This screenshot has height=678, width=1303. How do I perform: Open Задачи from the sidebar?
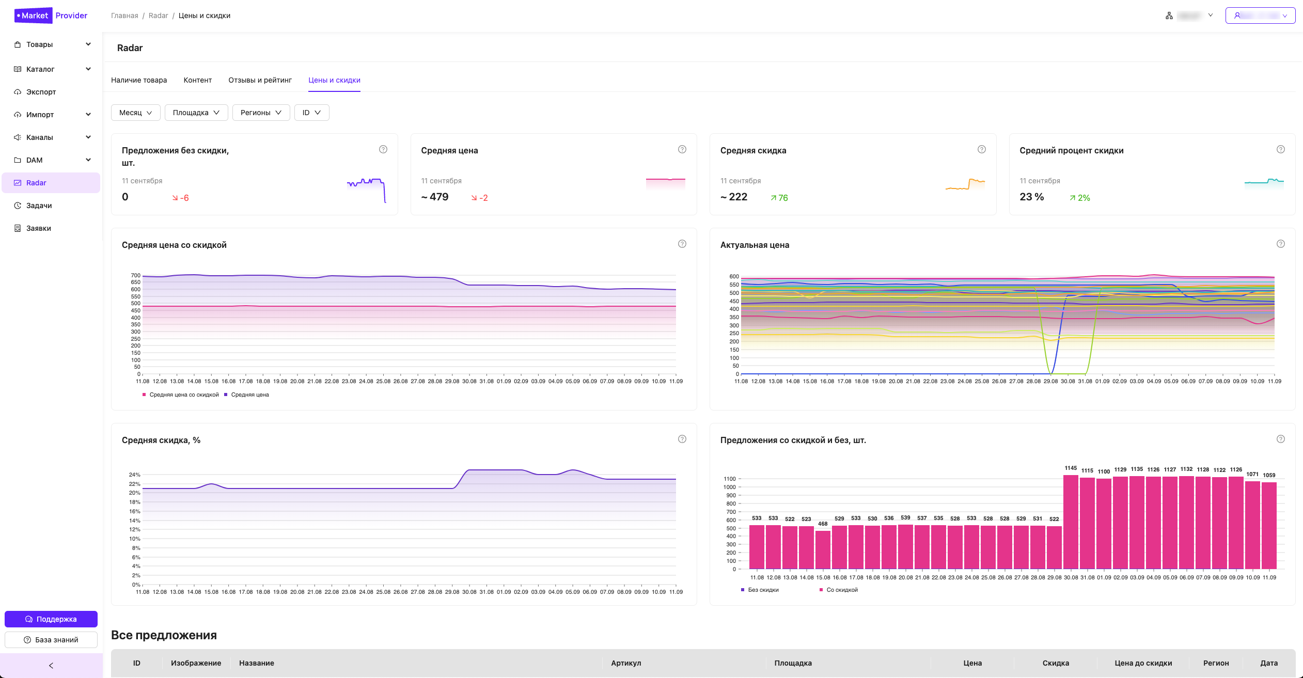click(x=39, y=206)
